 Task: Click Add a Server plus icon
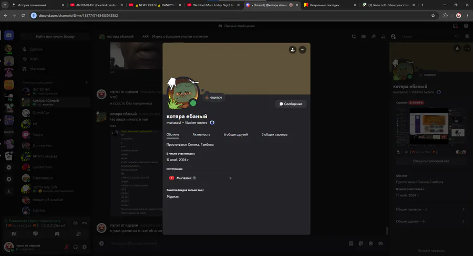click(x=9, y=167)
